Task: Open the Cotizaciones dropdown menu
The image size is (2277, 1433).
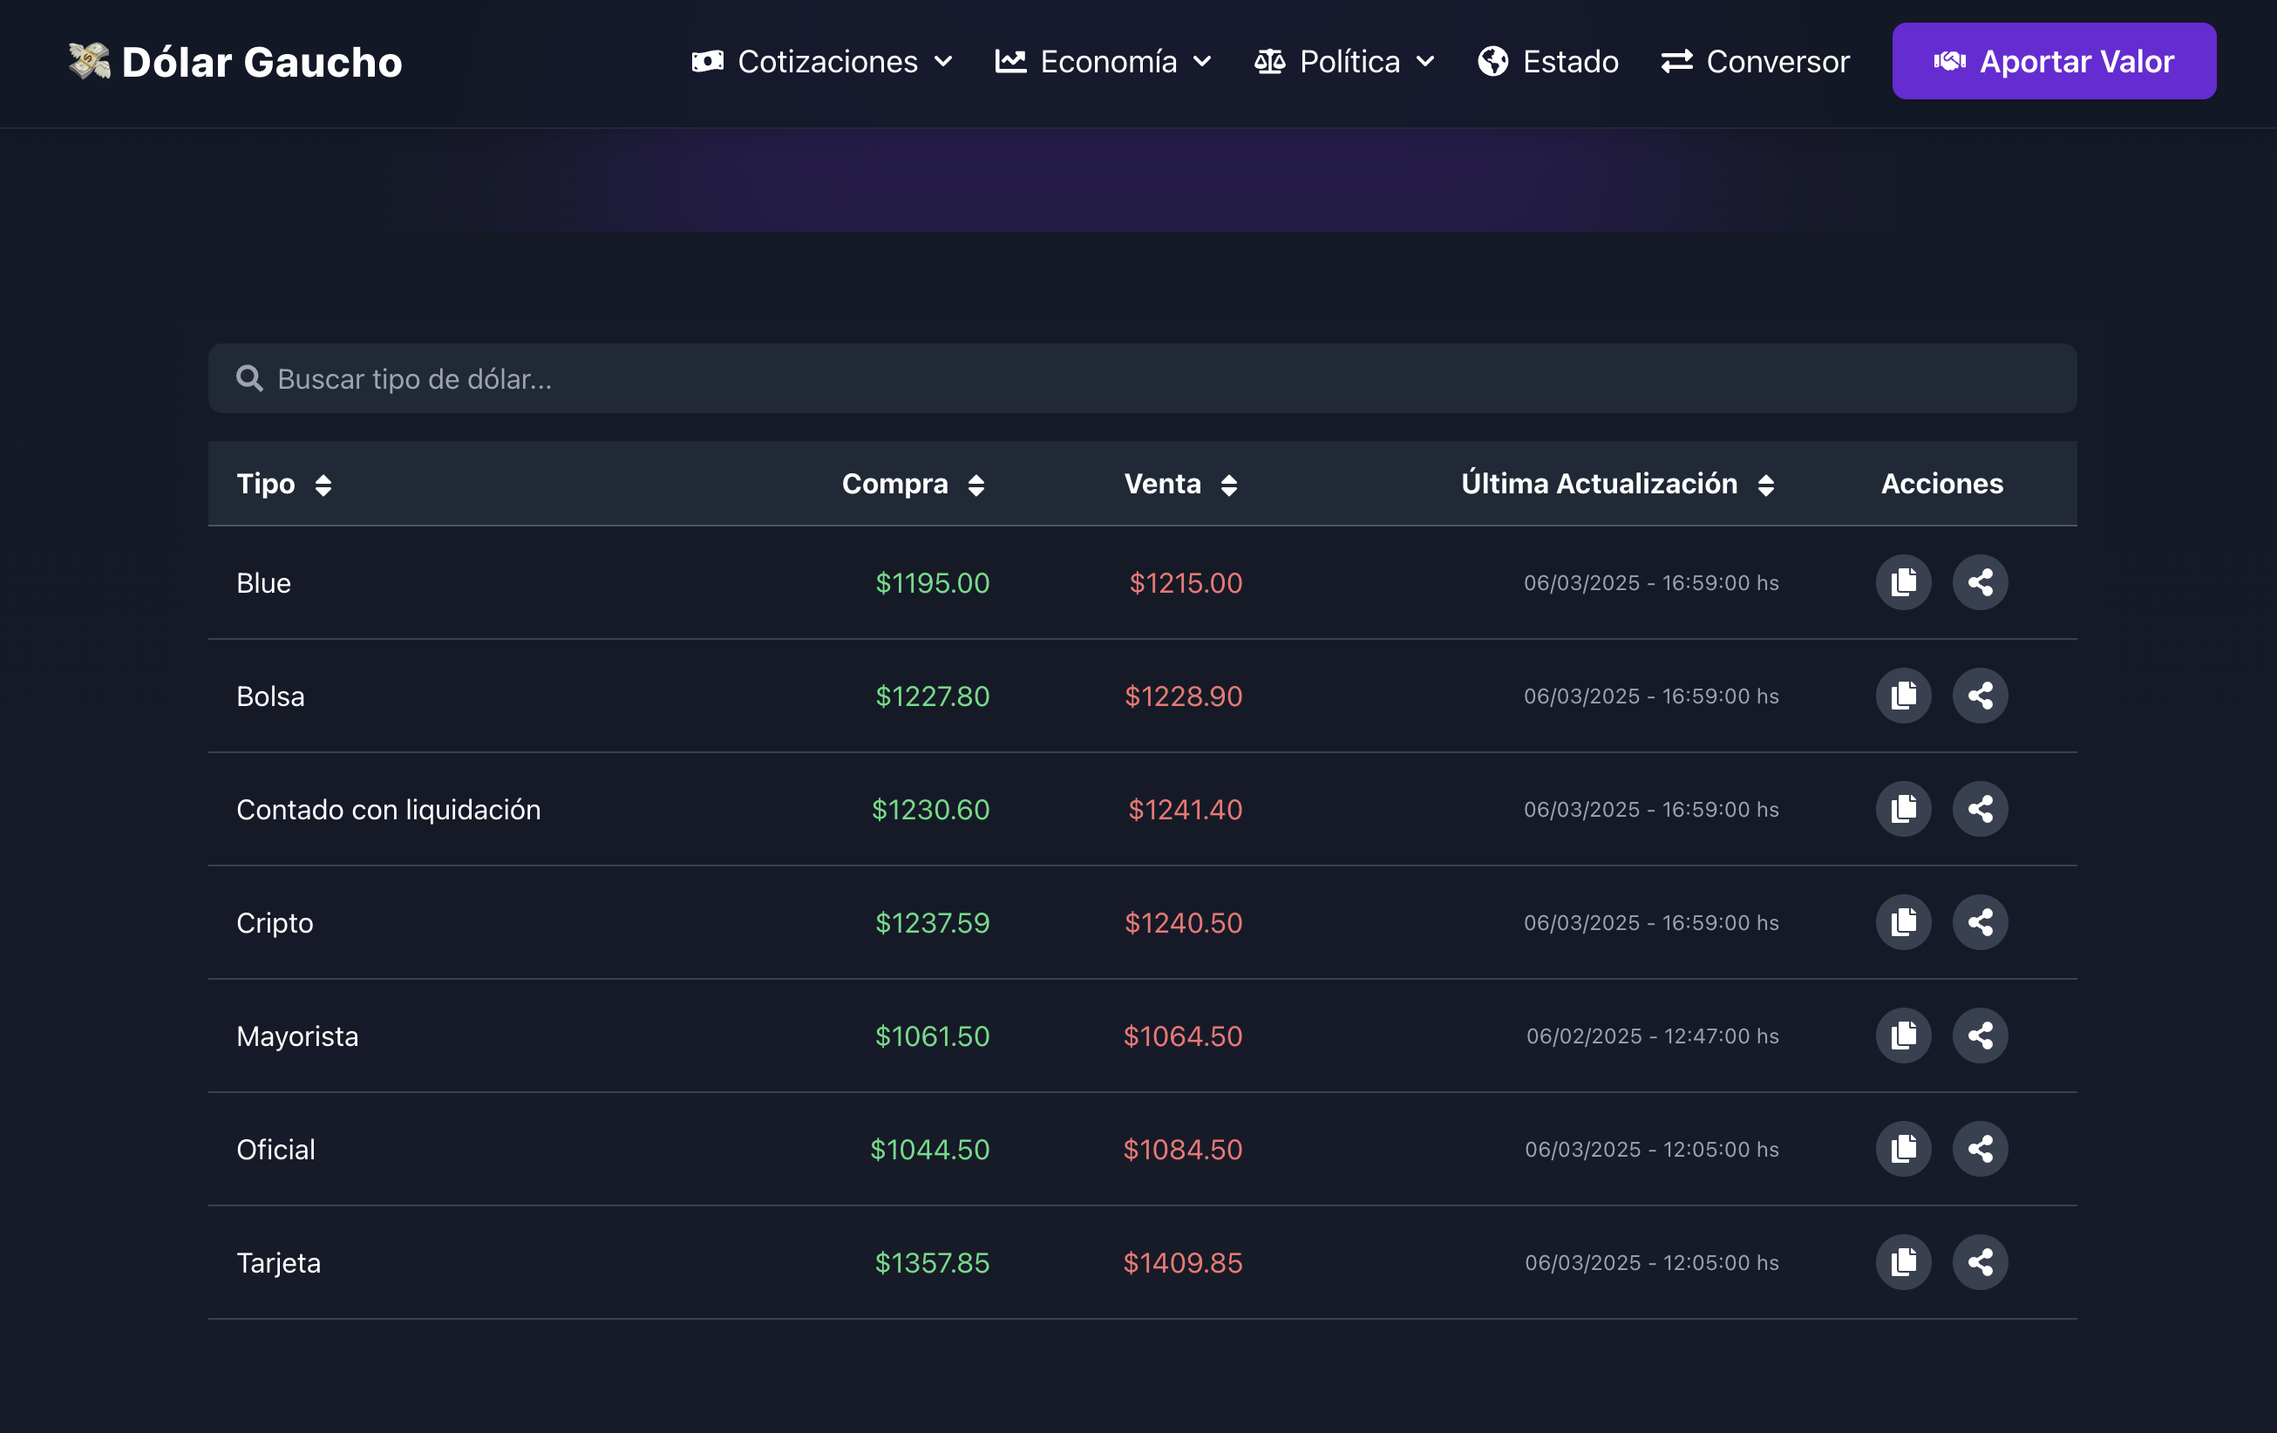Action: [x=823, y=61]
